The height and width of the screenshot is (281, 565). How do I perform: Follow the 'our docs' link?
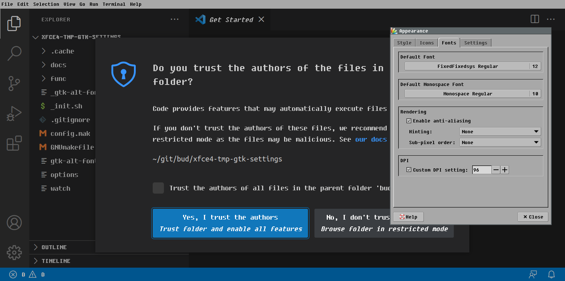[x=371, y=139]
